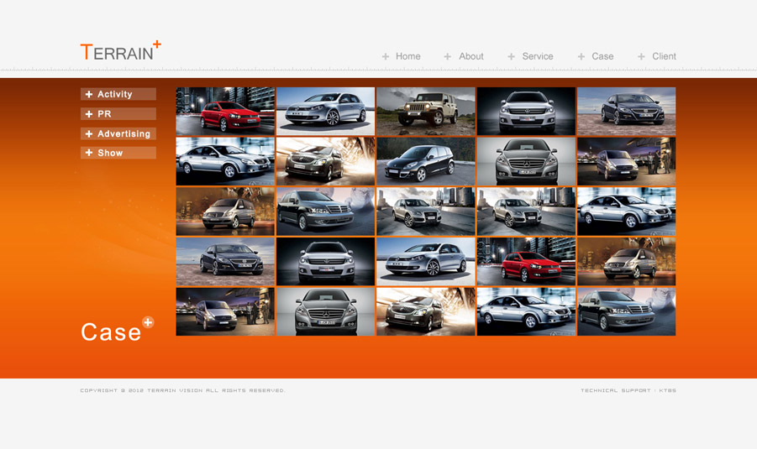Open the last thumbnail in the bottom row
This screenshot has height=449, width=757.
pos(626,311)
